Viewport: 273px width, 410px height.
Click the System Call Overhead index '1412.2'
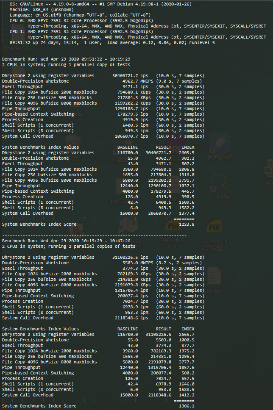pyautogui.click(x=187, y=395)
